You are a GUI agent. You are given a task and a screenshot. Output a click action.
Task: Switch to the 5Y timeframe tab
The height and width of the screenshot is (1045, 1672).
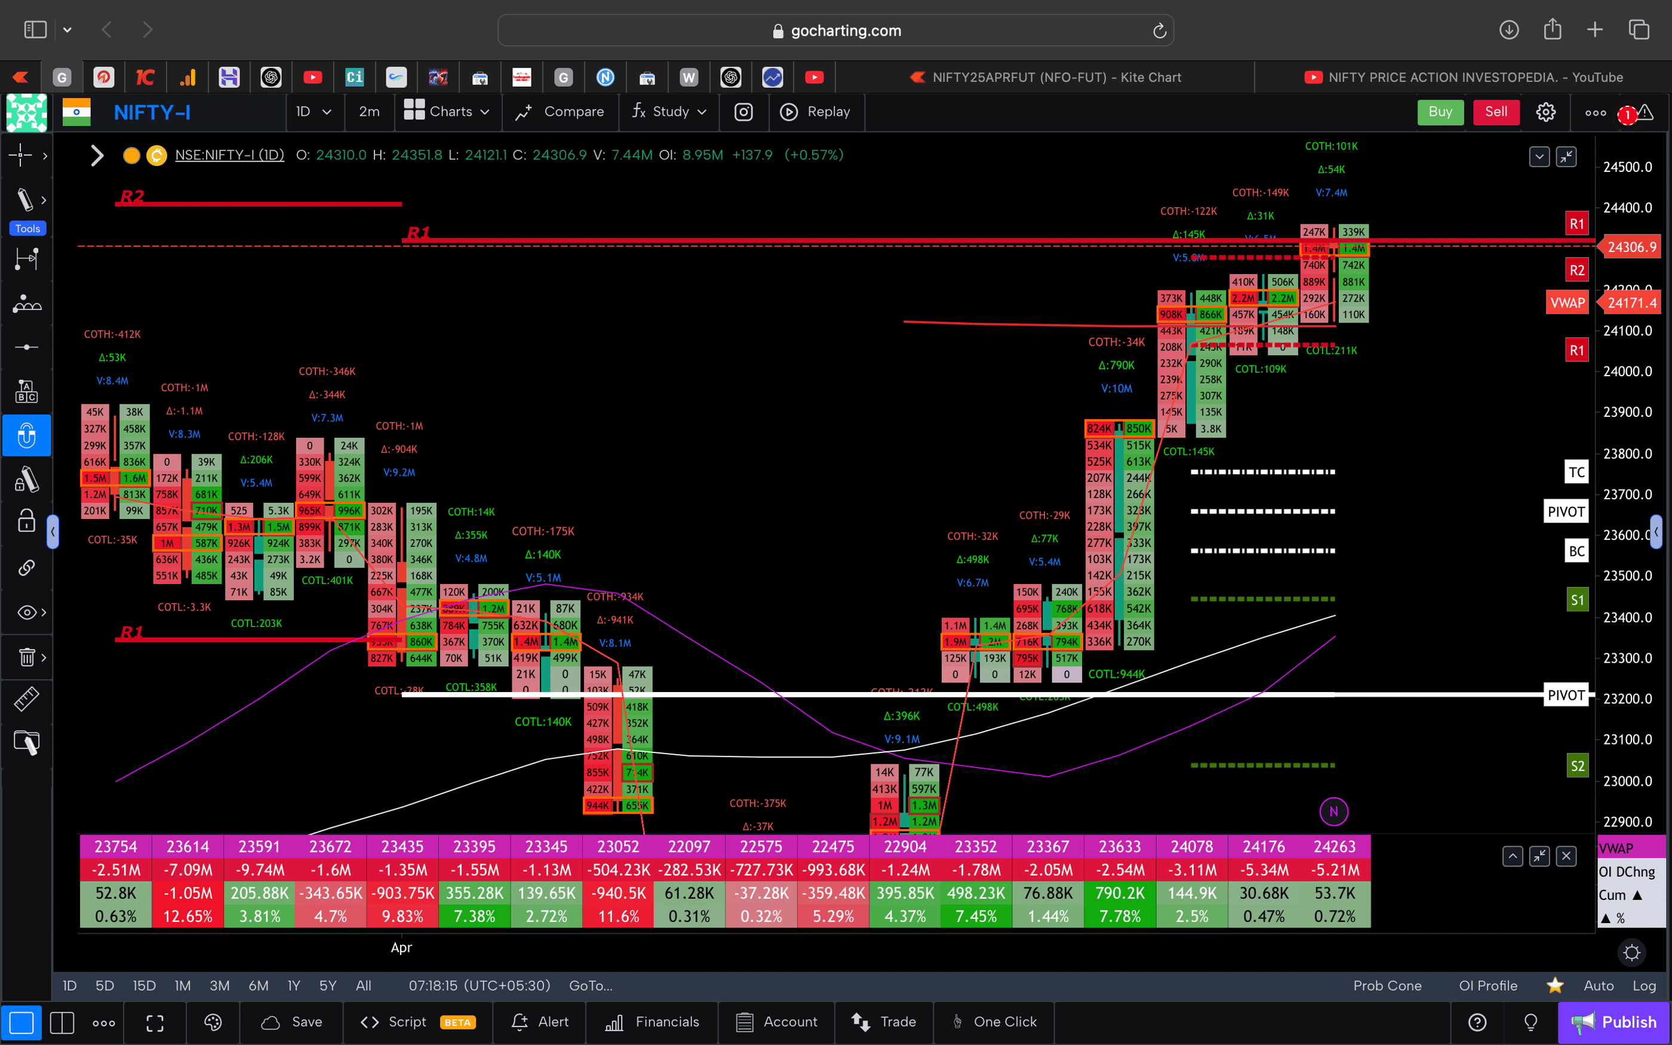click(327, 985)
